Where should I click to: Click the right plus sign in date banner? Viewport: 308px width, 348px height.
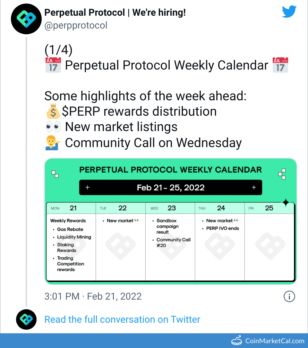coord(254,187)
